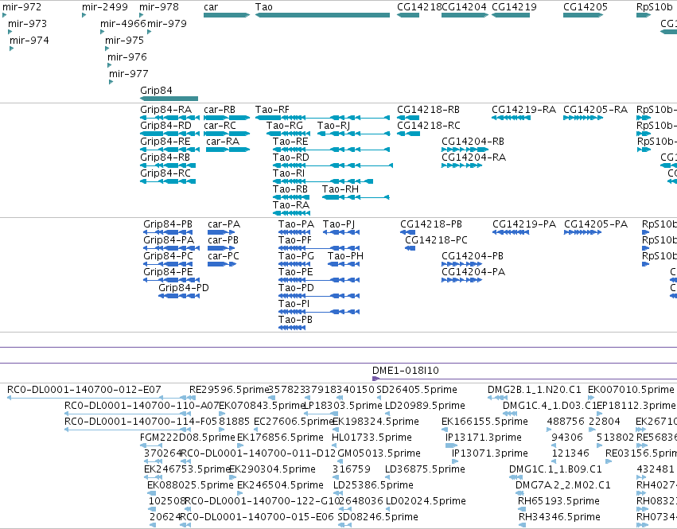The image size is (677, 529).
Task: Select the mir-2499 gene label
Action: 105,7
